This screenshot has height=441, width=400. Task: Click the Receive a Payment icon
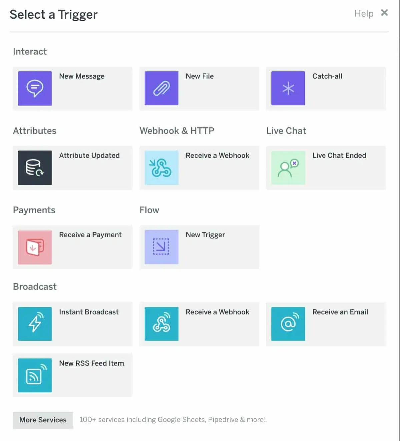pyautogui.click(x=35, y=247)
